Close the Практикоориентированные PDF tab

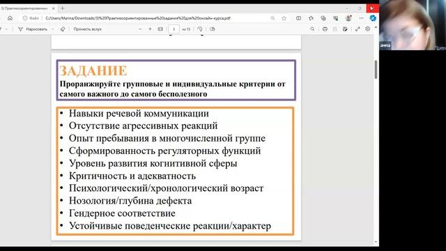click(x=53, y=8)
